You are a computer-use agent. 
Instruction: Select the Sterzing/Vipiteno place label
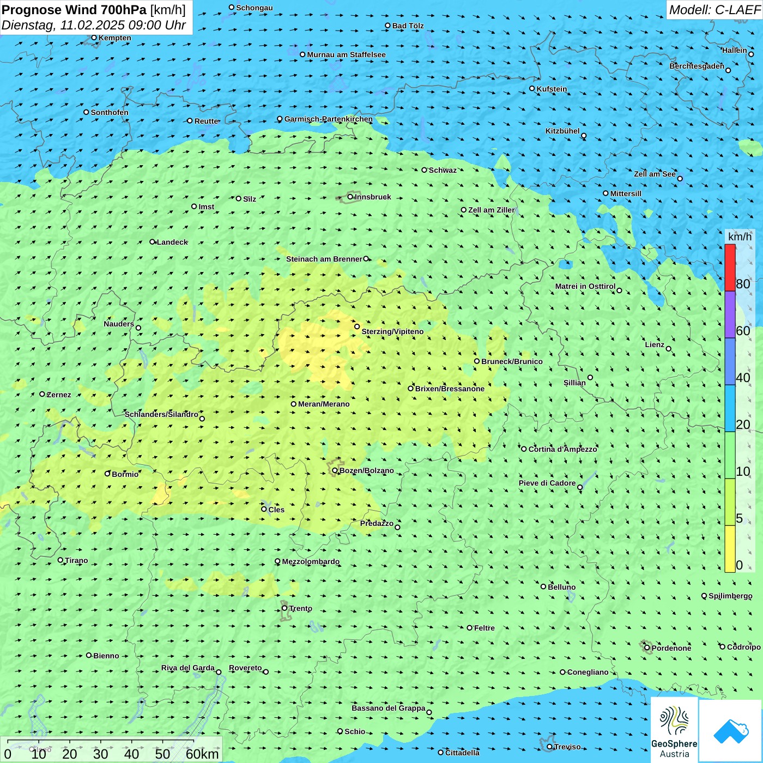(392, 331)
